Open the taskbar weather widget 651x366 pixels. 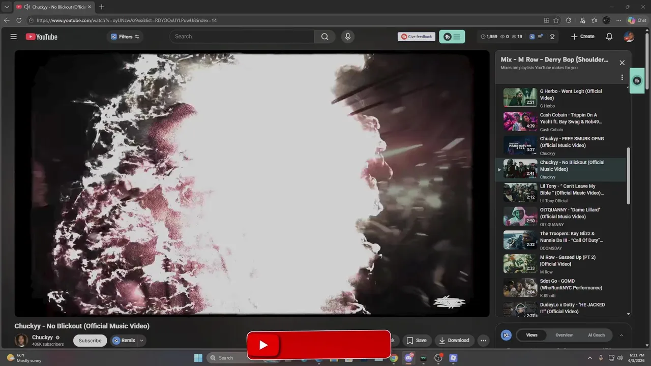(x=24, y=358)
